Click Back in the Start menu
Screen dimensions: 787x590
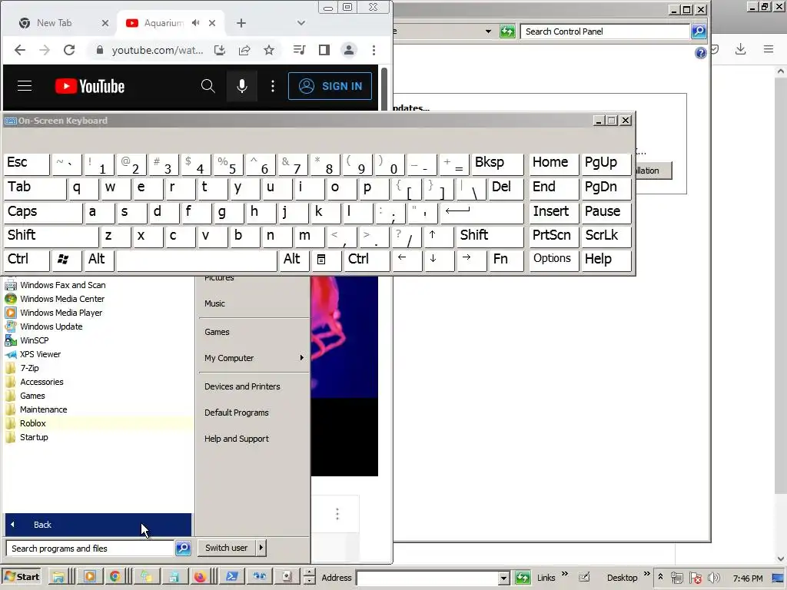coord(98,524)
